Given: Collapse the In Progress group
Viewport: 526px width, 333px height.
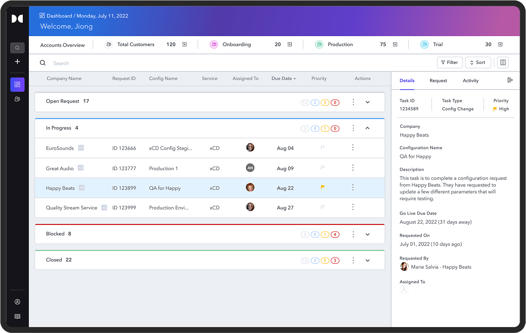Looking at the screenshot, I should pos(368,129).
